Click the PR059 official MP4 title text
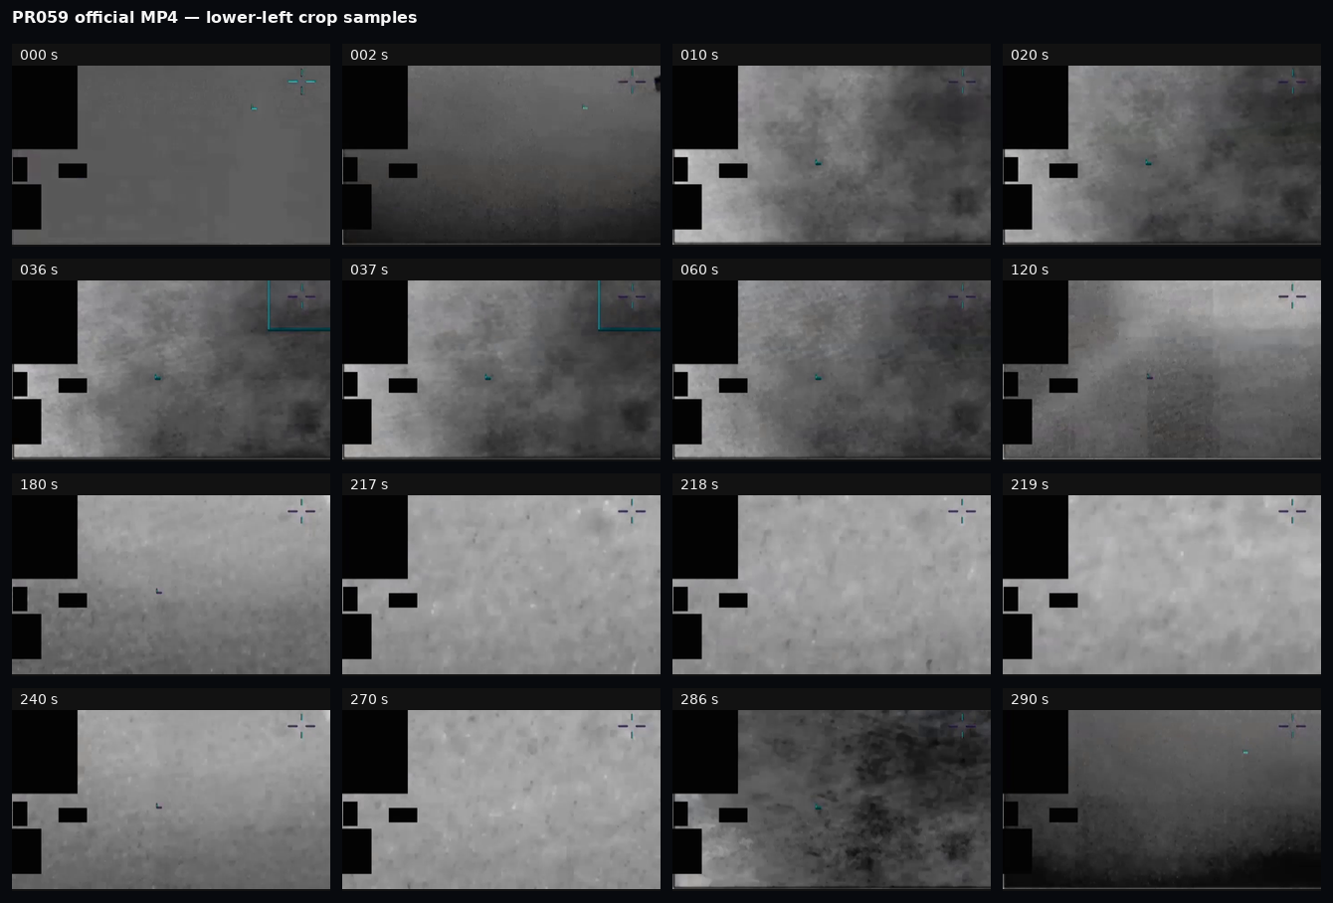Image resolution: width=1333 pixels, height=903 pixels. (215, 18)
